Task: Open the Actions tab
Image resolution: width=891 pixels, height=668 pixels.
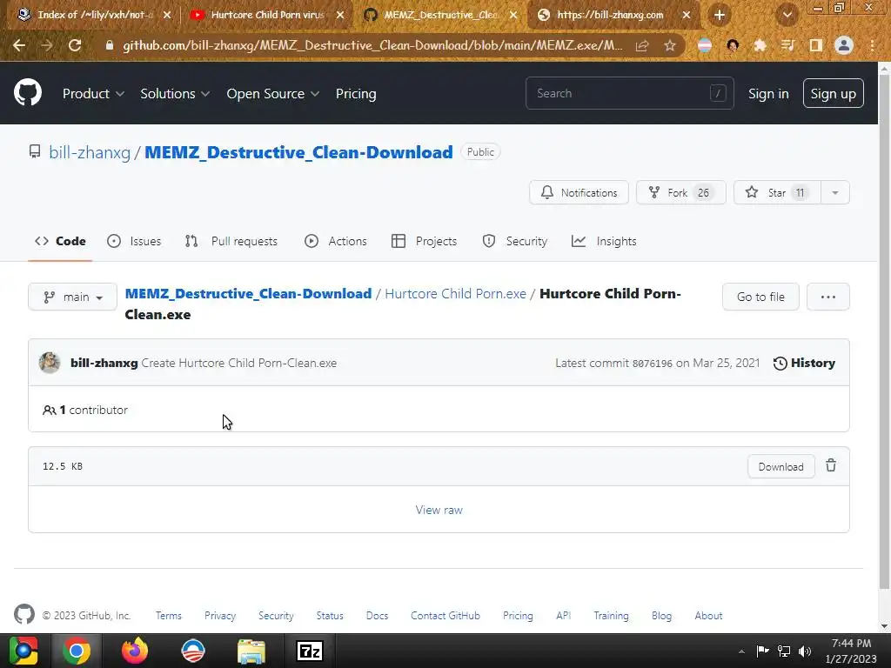Action: point(336,241)
